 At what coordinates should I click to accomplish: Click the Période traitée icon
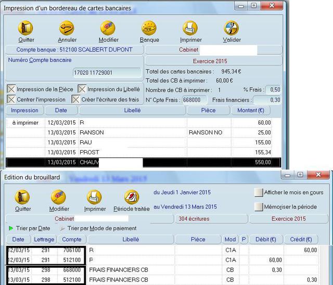pyautogui.click(x=131, y=197)
